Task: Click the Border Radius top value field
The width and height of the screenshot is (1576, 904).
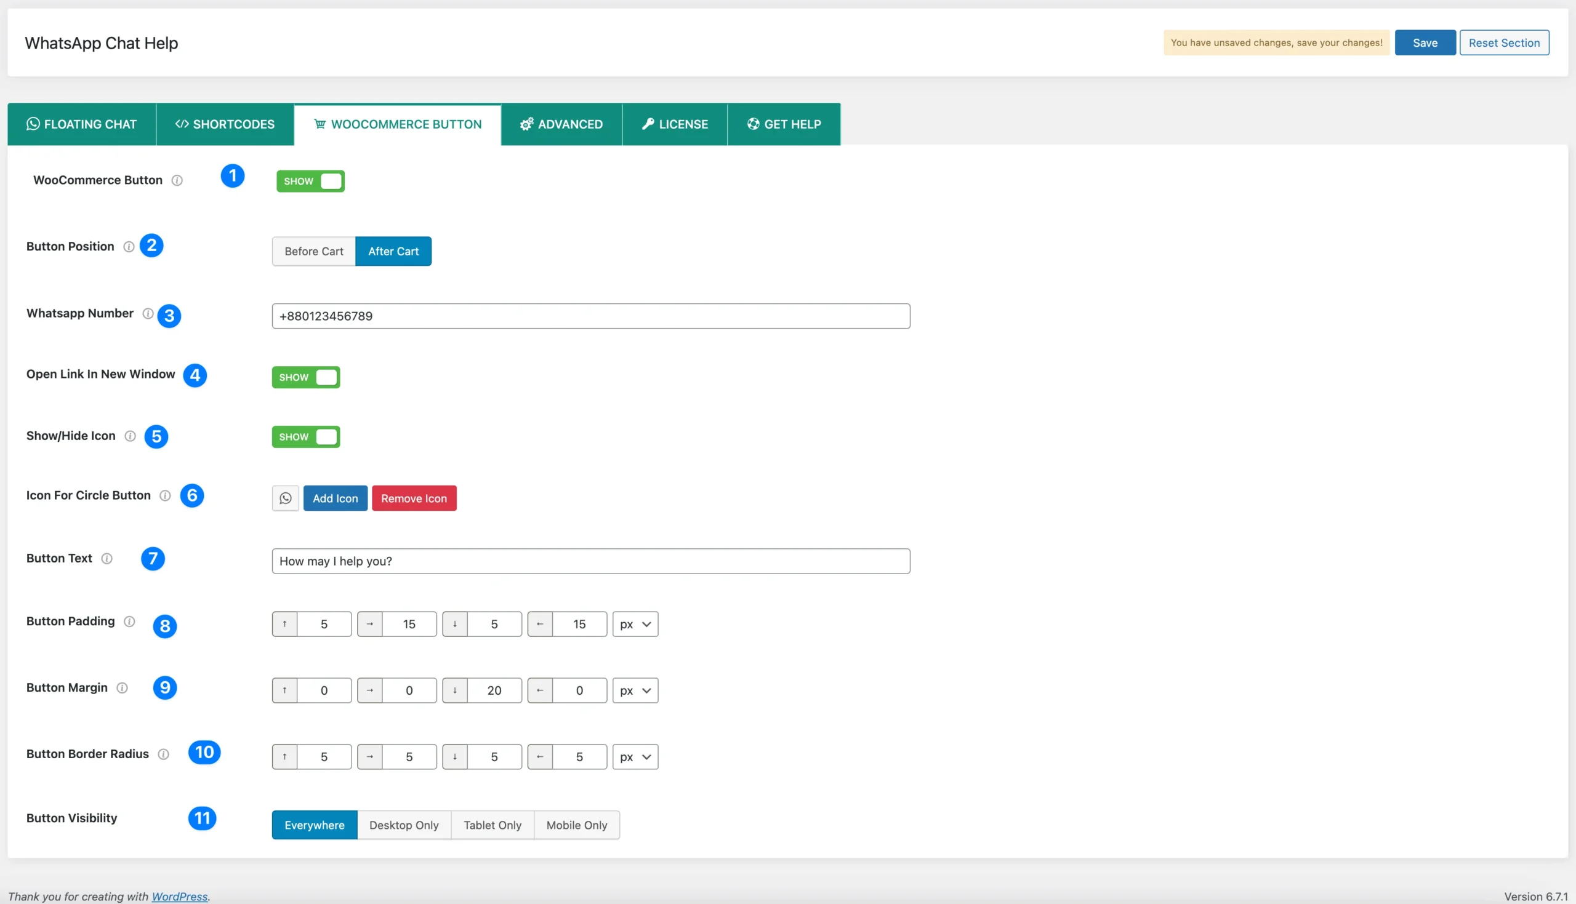Action: (x=324, y=757)
